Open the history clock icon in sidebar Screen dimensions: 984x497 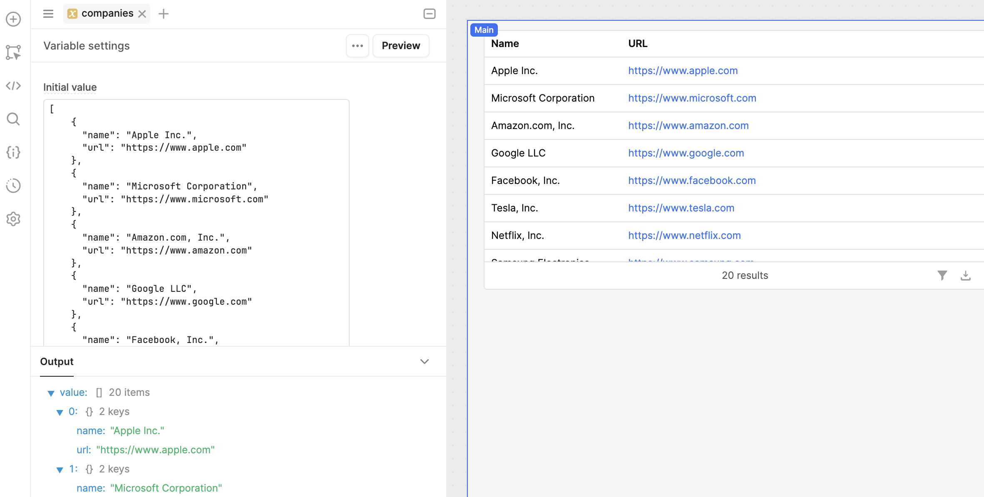click(x=13, y=186)
